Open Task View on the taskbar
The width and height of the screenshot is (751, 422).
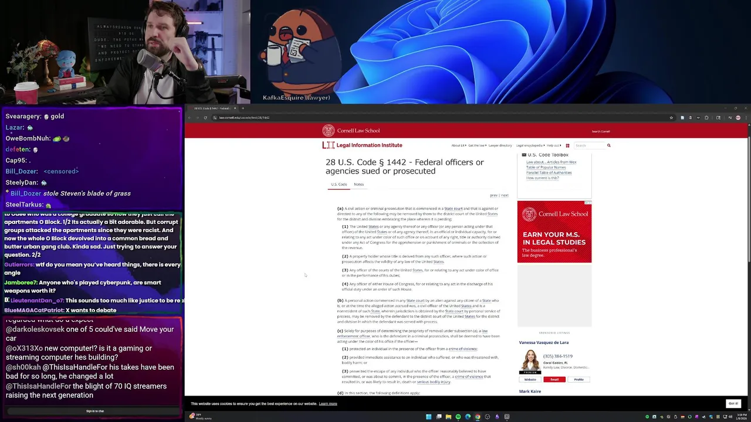pos(439,417)
